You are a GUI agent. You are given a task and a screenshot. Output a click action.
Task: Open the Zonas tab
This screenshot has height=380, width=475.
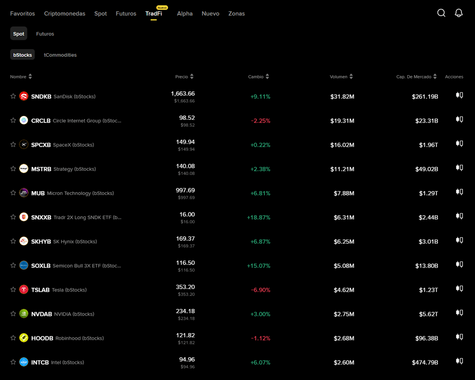(237, 13)
